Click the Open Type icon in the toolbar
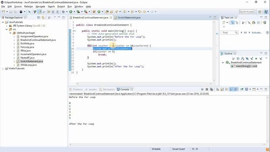This screenshot has height=152, width=270. 107,12
